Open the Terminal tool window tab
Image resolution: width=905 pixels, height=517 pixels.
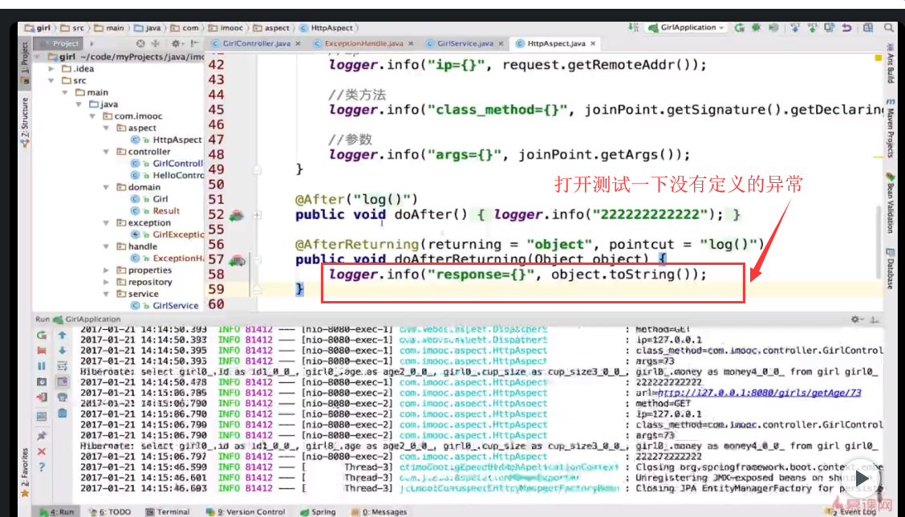point(168,512)
